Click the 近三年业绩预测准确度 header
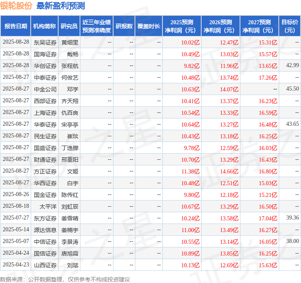301x283 pixels. coord(97,26)
